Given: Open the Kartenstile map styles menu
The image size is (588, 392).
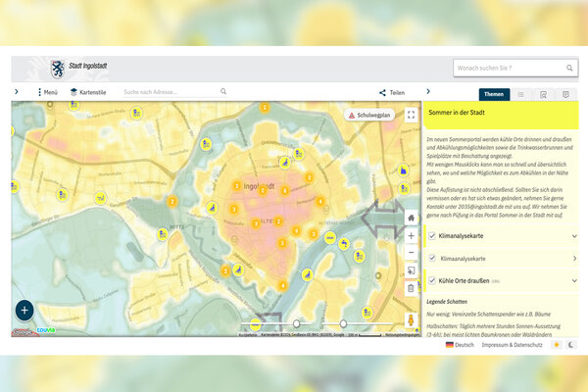Looking at the screenshot, I should click(x=88, y=92).
